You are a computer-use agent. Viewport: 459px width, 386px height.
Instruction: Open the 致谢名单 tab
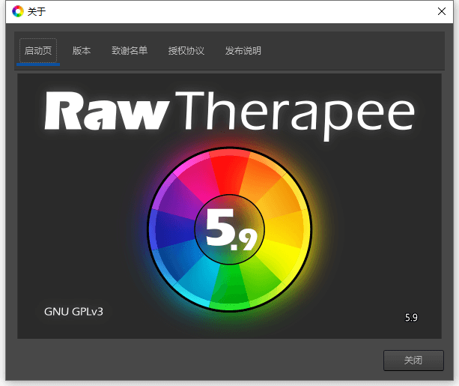(130, 51)
